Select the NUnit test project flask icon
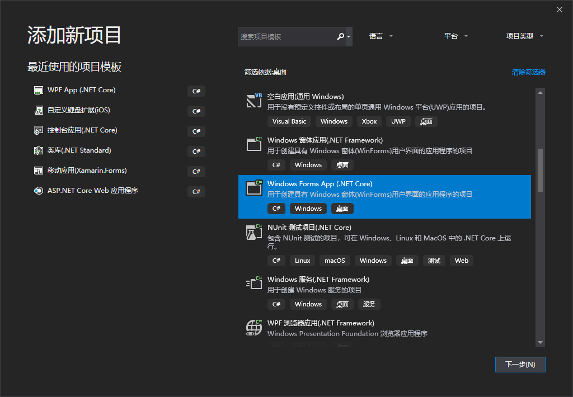Image resolution: width=573 pixels, height=397 pixels. [253, 233]
